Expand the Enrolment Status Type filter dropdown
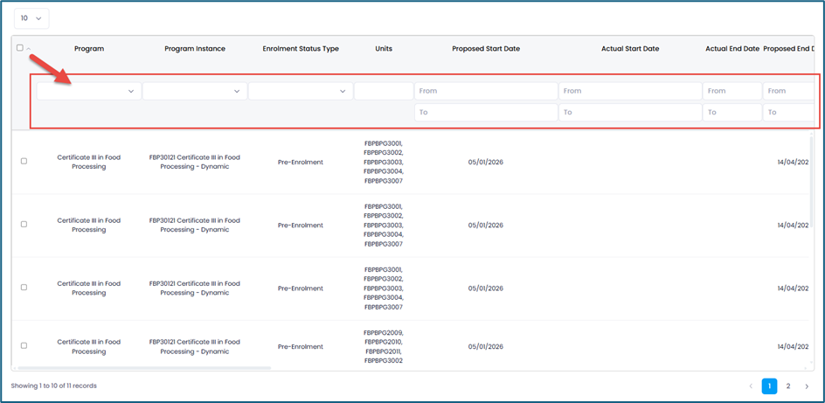Viewport: 825px width, 403px height. click(x=300, y=91)
